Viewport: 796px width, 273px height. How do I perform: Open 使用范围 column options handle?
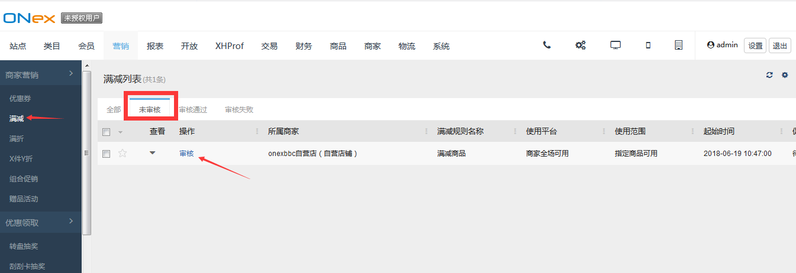click(692, 131)
